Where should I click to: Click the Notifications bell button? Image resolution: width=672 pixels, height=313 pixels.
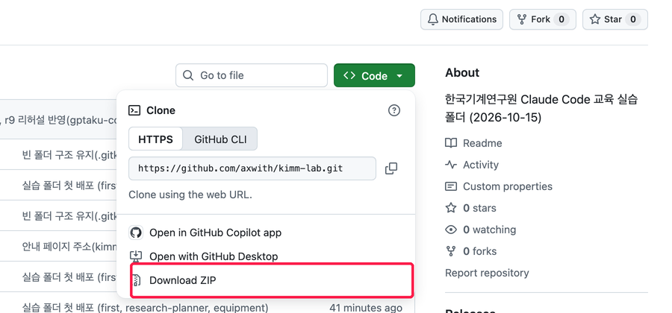pyautogui.click(x=461, y=19)
